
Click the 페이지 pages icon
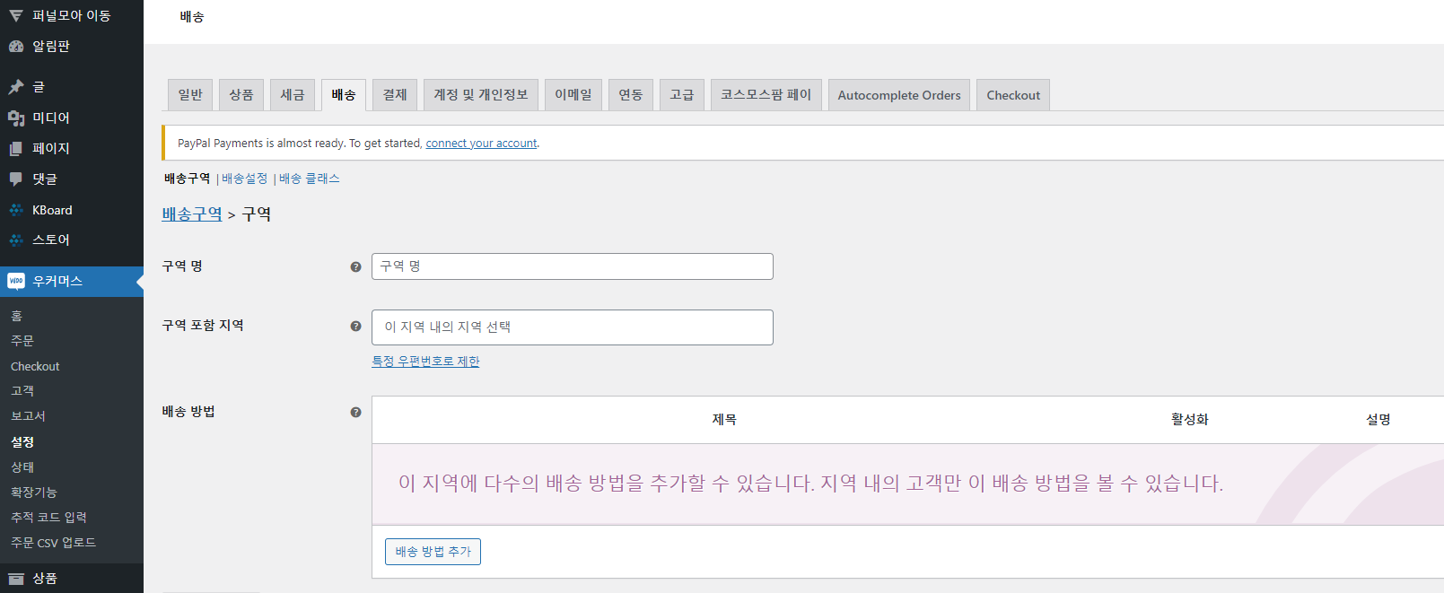coord(16,148)
